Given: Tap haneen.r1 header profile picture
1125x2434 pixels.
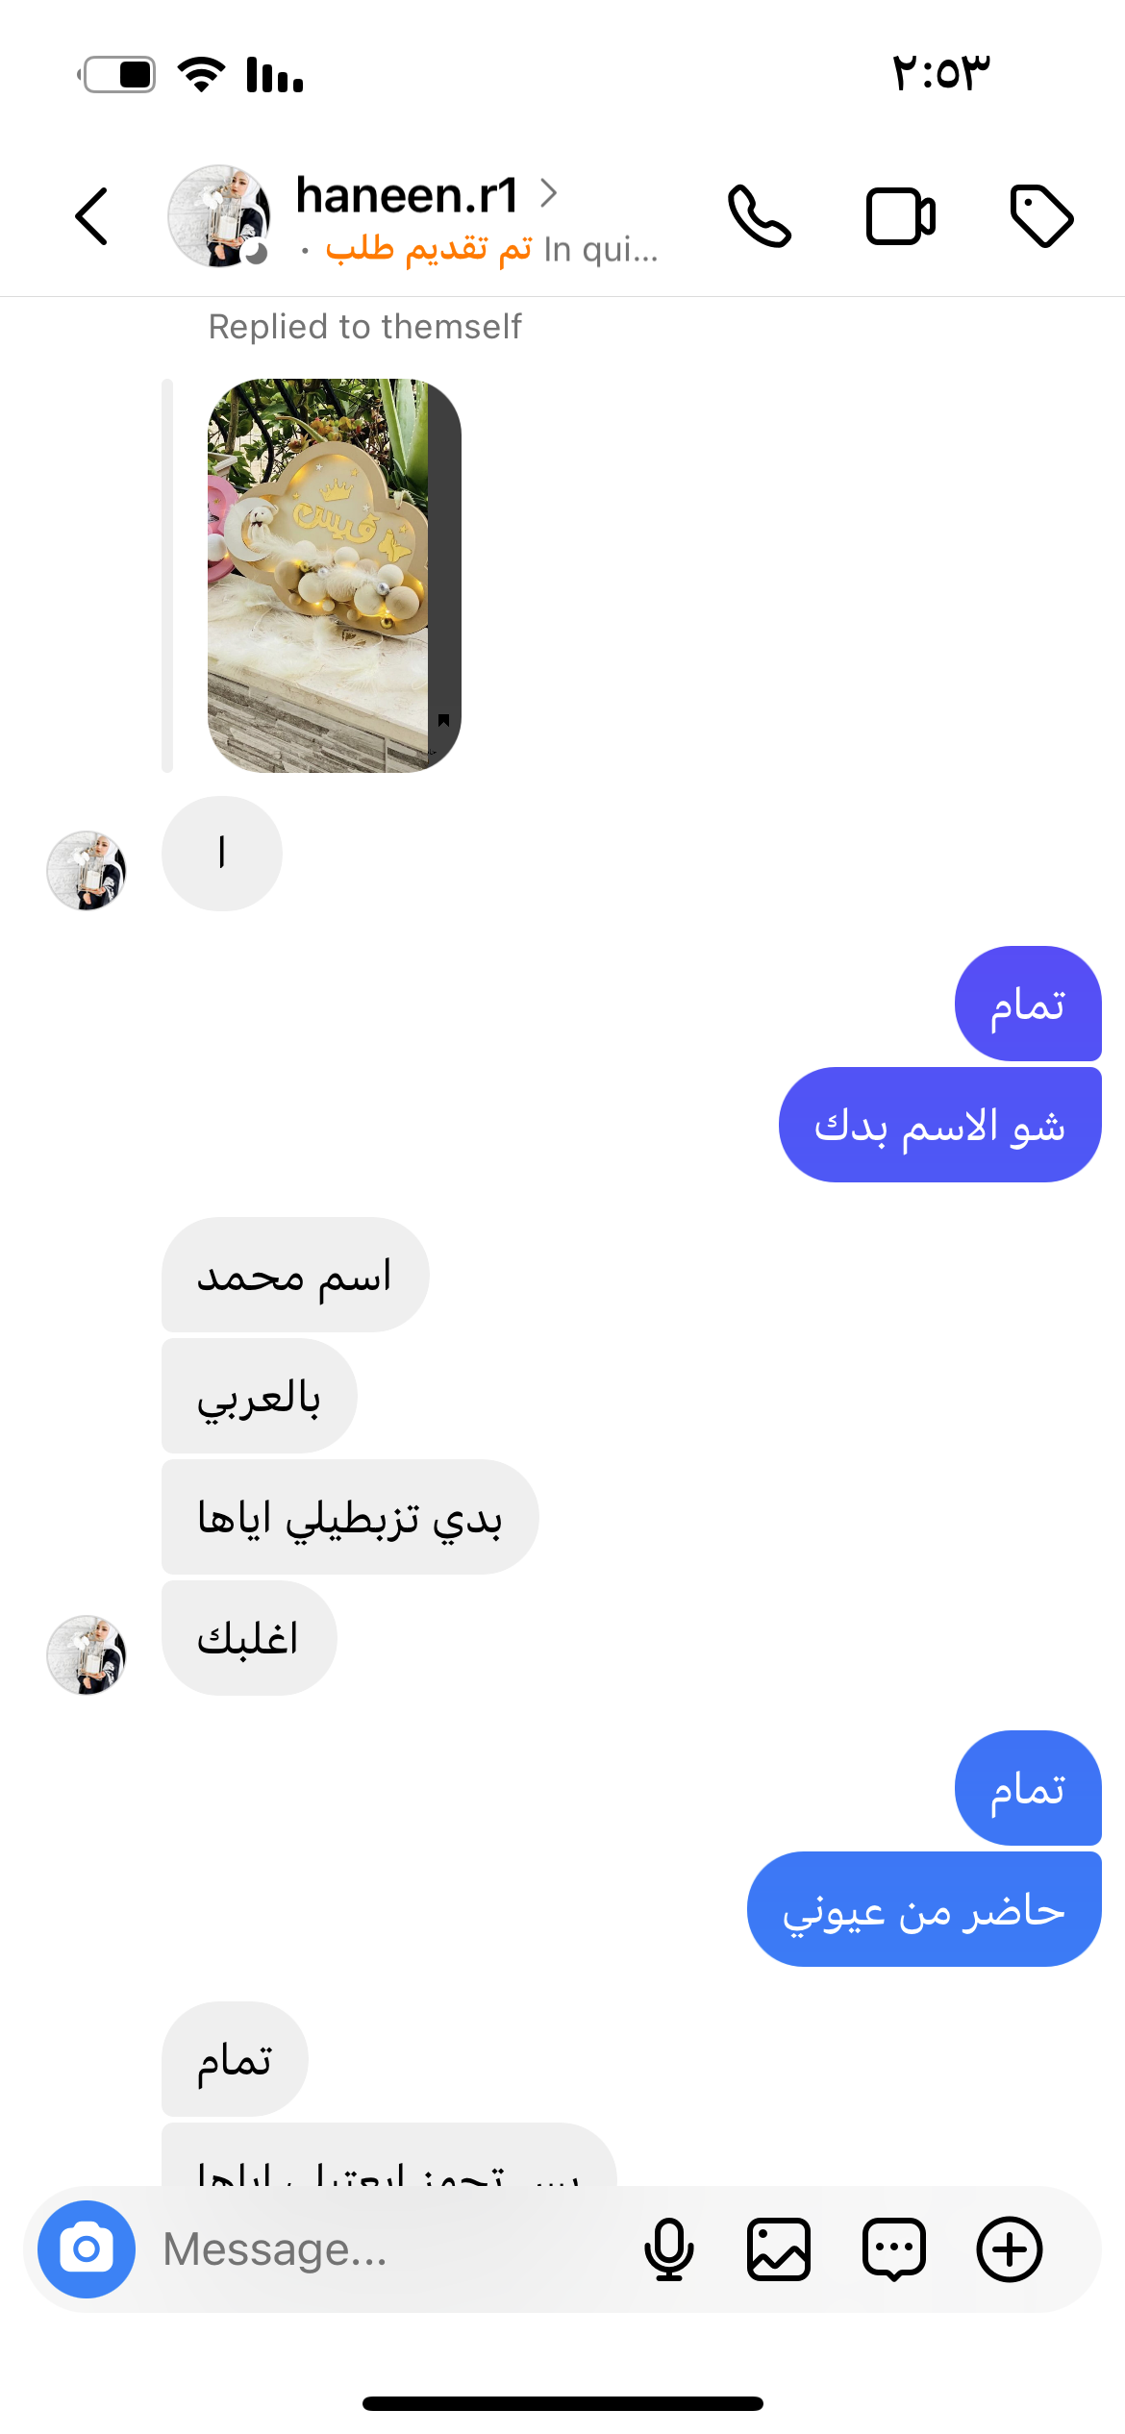Looking at the screenshot, I should (219, 215).
